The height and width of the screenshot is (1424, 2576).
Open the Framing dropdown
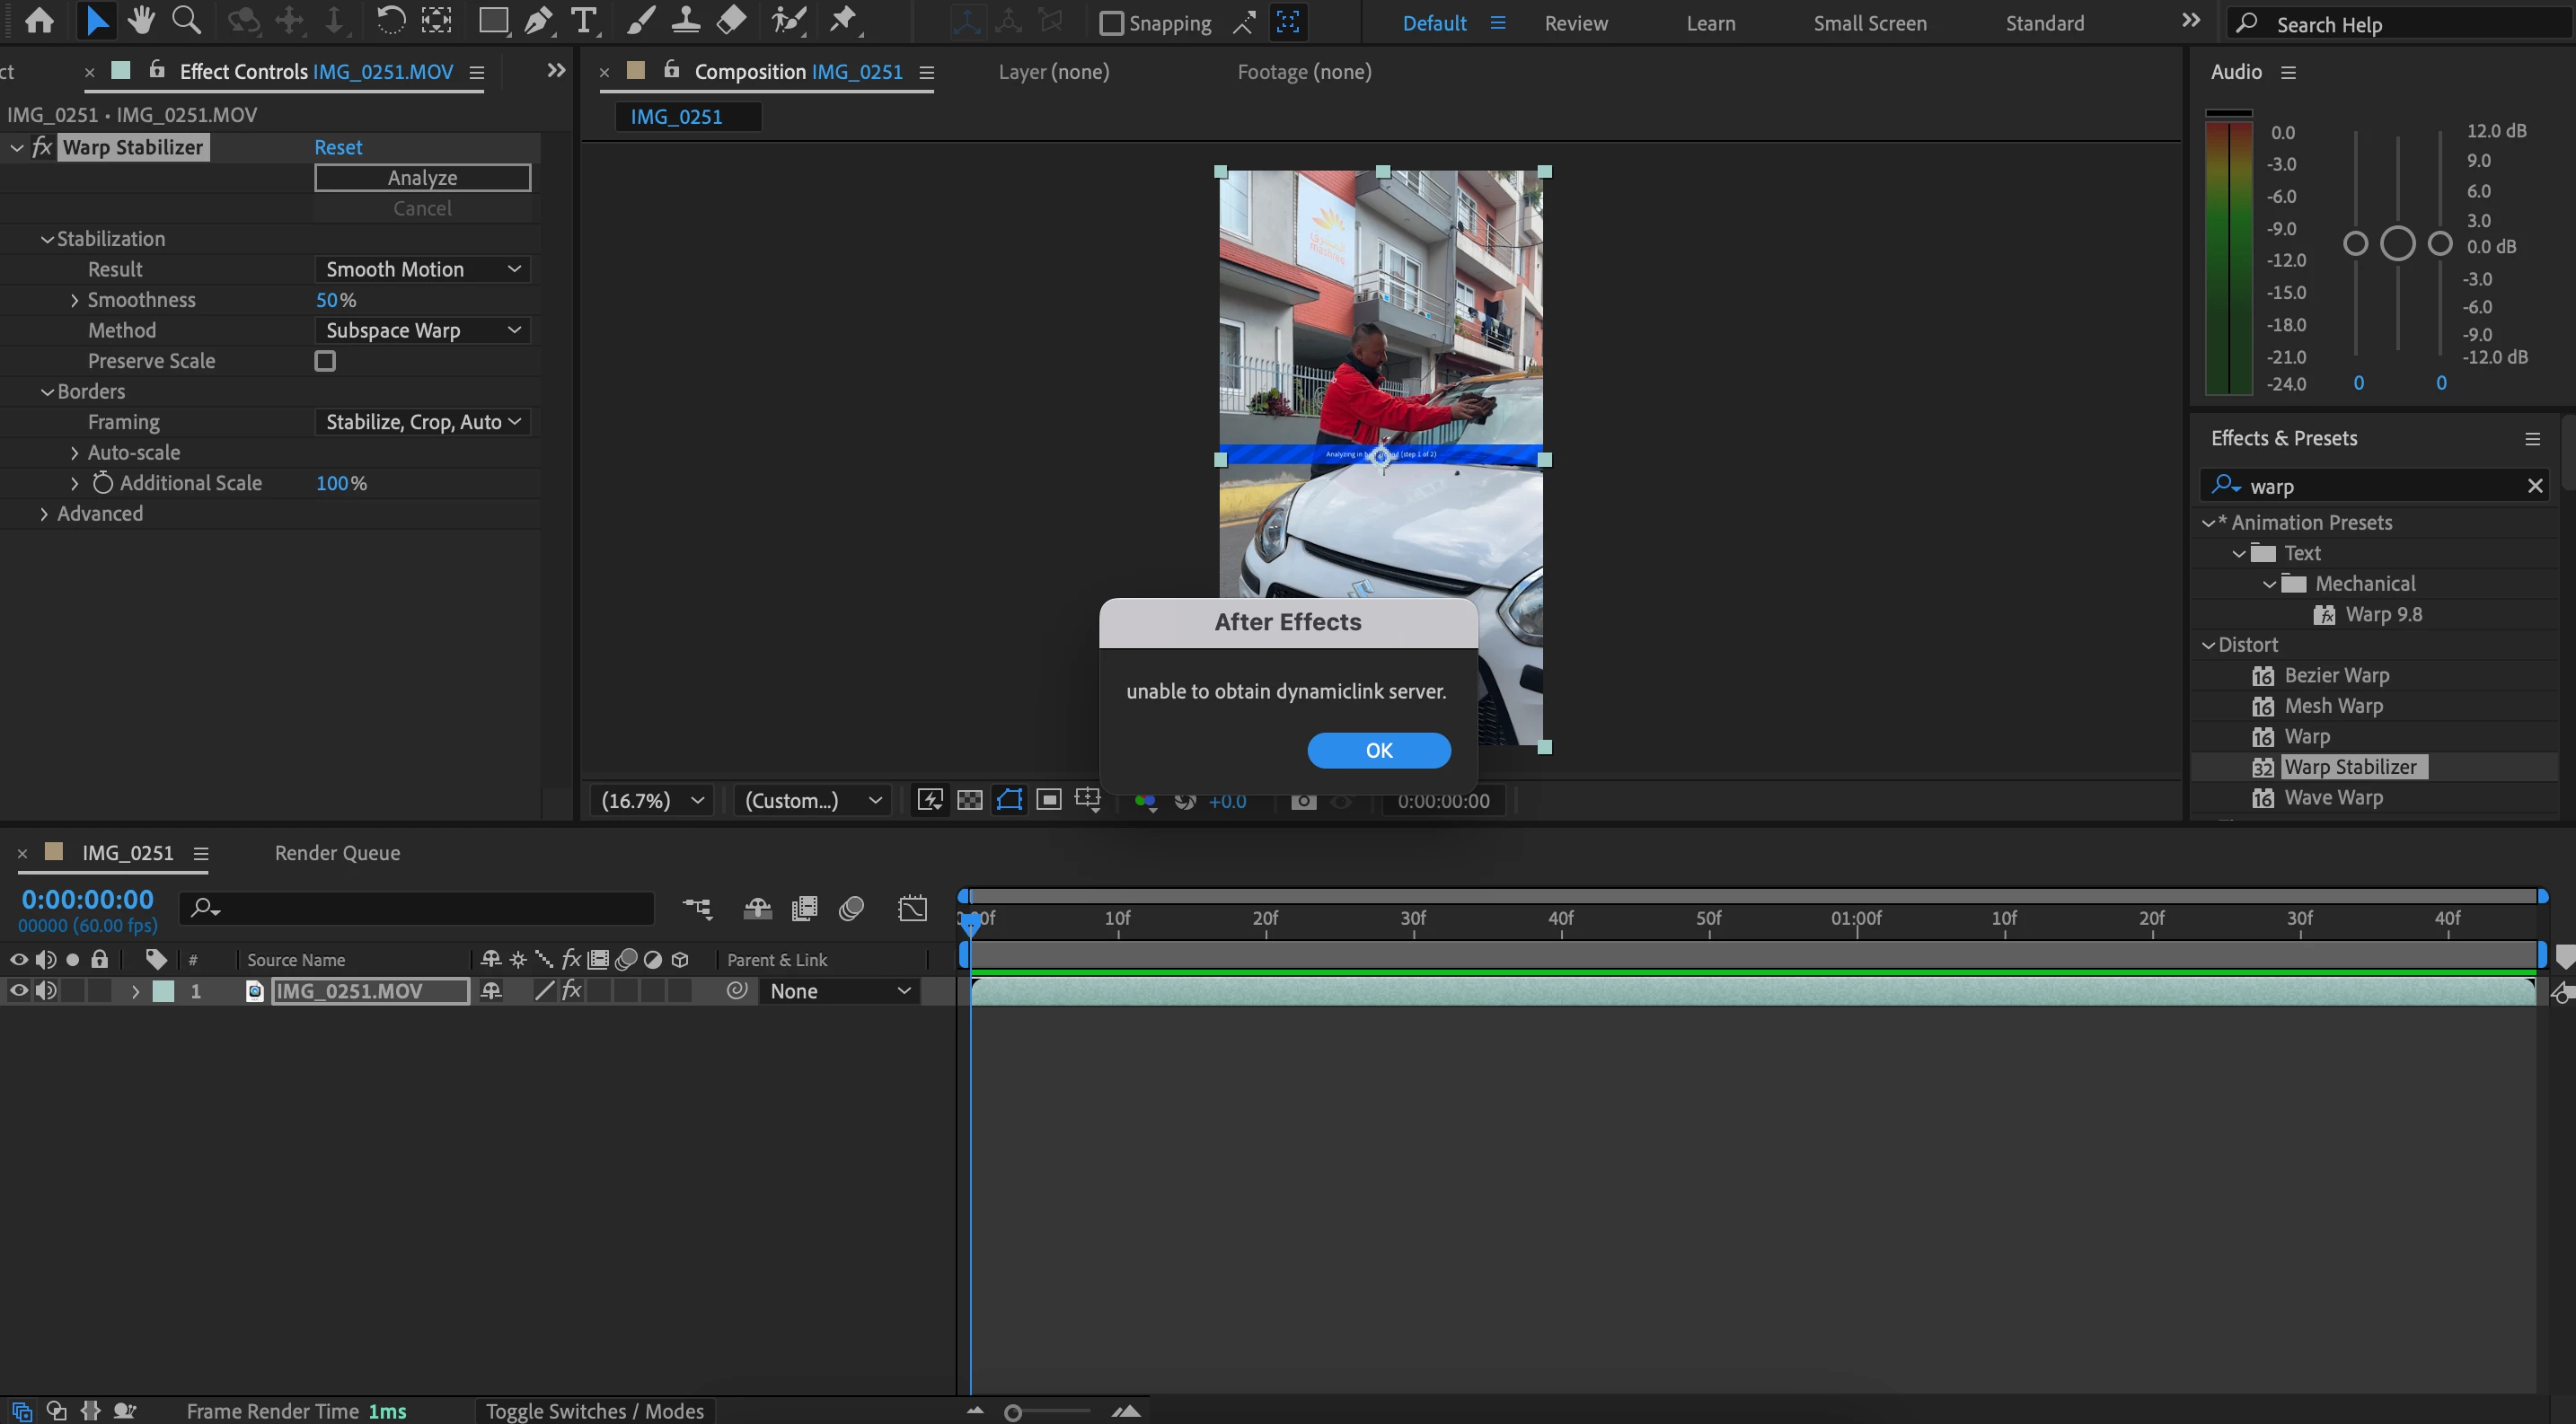[x=422, y=422]
